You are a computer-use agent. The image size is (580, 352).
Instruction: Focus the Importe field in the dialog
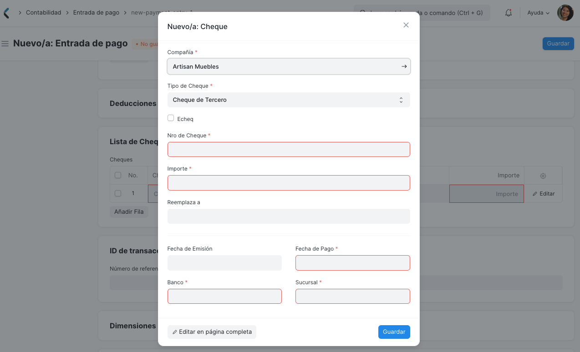[x=289, y=183]
